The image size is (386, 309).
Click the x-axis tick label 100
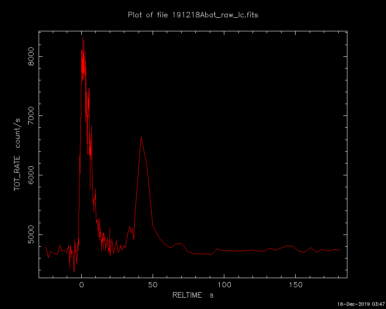[x=224, y=285]
